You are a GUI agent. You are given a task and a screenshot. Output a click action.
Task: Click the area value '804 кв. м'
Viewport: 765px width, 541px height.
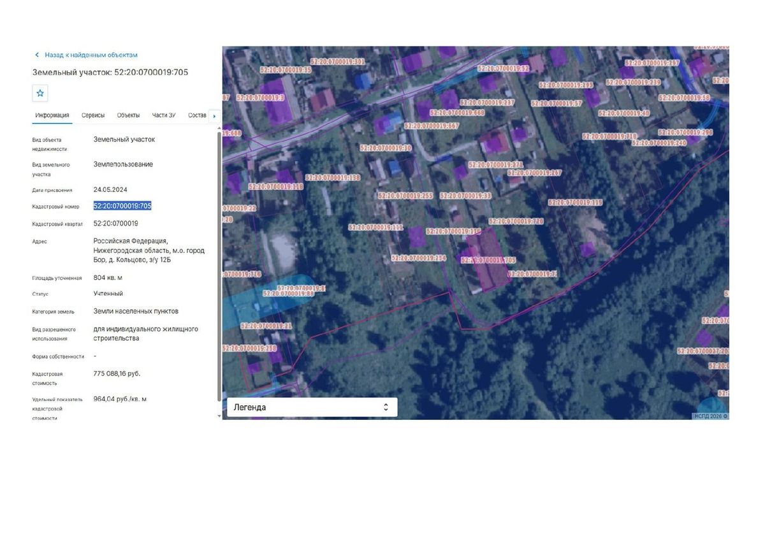[x=108, y=278]
